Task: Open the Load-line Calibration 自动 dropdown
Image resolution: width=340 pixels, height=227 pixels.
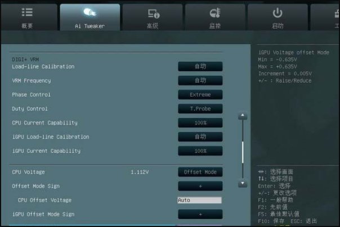Action: pos(200,66)
